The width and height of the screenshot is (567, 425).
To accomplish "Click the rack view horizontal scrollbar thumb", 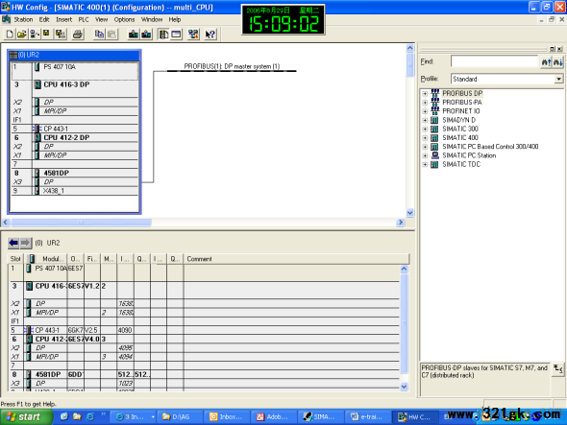I will pos(81,222).
